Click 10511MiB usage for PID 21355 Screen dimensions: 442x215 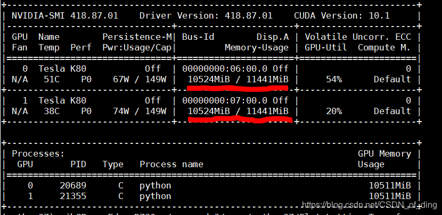(x=390, y=196)
